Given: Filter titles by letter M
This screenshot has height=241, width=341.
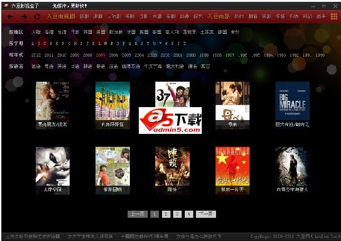Looking at the screenshot, I should (x=105, y=43).
